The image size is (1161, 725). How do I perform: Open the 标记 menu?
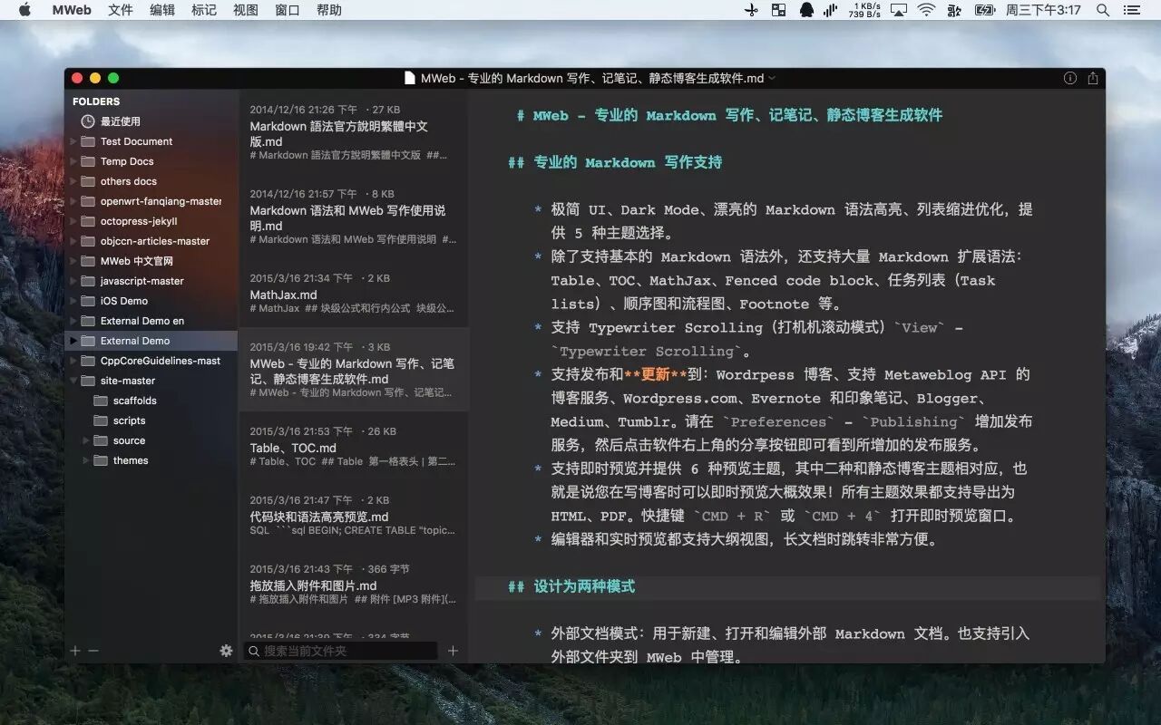(204, 10)
